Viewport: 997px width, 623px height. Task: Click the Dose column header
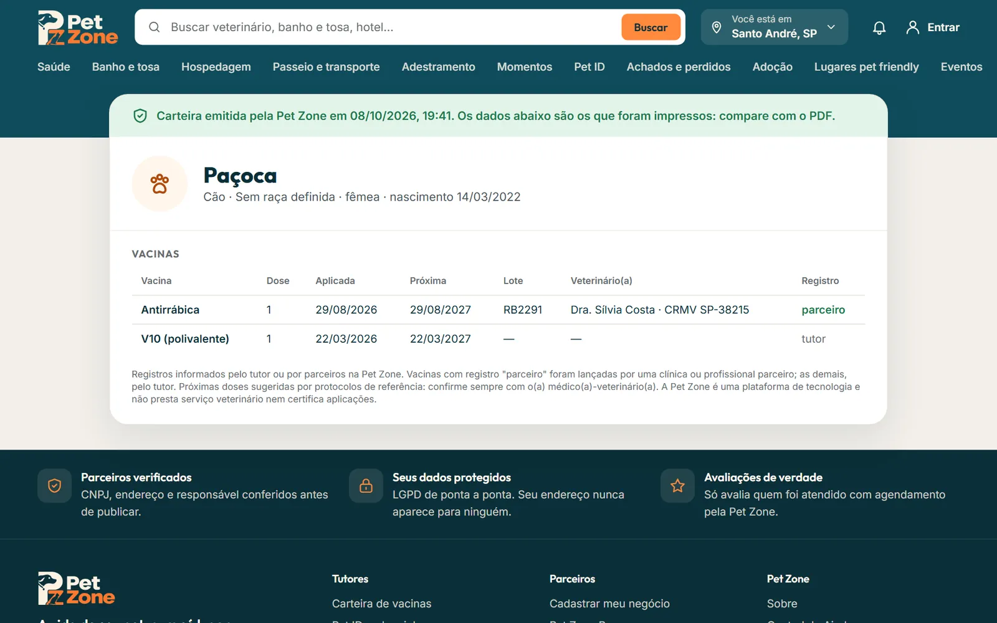(278, 281)
